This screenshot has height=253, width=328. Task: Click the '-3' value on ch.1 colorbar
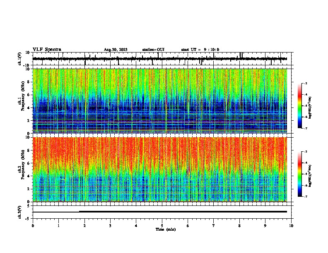pos(305,84)
